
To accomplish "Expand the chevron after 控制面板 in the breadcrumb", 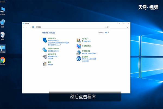I will click(x=42, y=27).
